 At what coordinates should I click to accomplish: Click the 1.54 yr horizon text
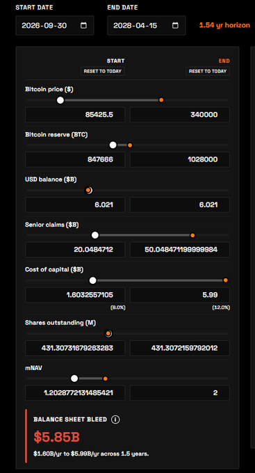click(x=224, y=25)
